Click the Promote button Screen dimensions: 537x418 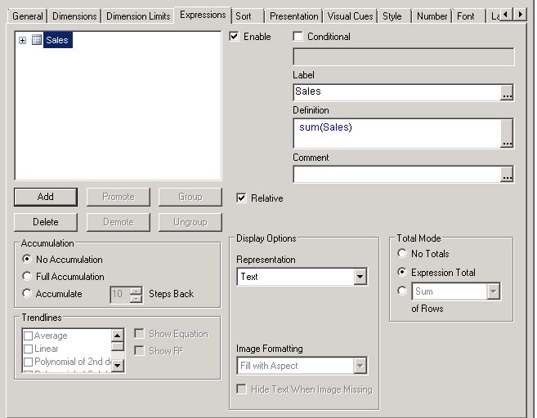(x=119, y=197)
